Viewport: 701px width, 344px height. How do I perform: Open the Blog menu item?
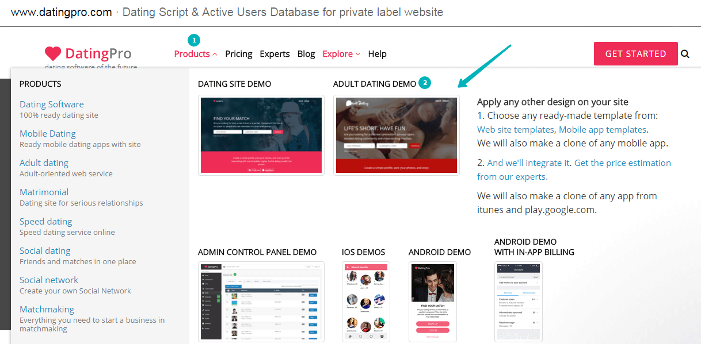(x=306, y=54)
